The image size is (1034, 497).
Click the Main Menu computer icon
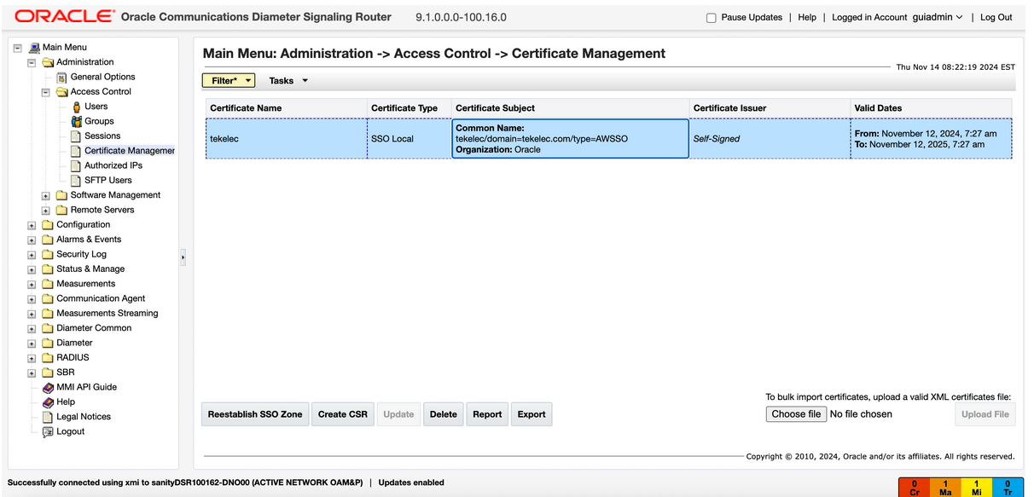[x=34, y=48]
